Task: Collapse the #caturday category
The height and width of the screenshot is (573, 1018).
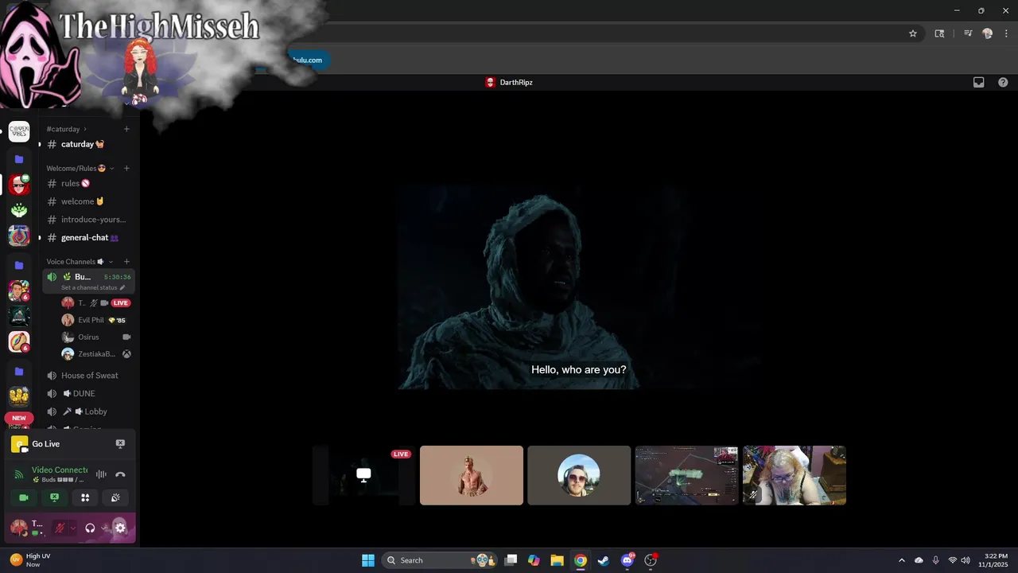Action: coord(66,129)
